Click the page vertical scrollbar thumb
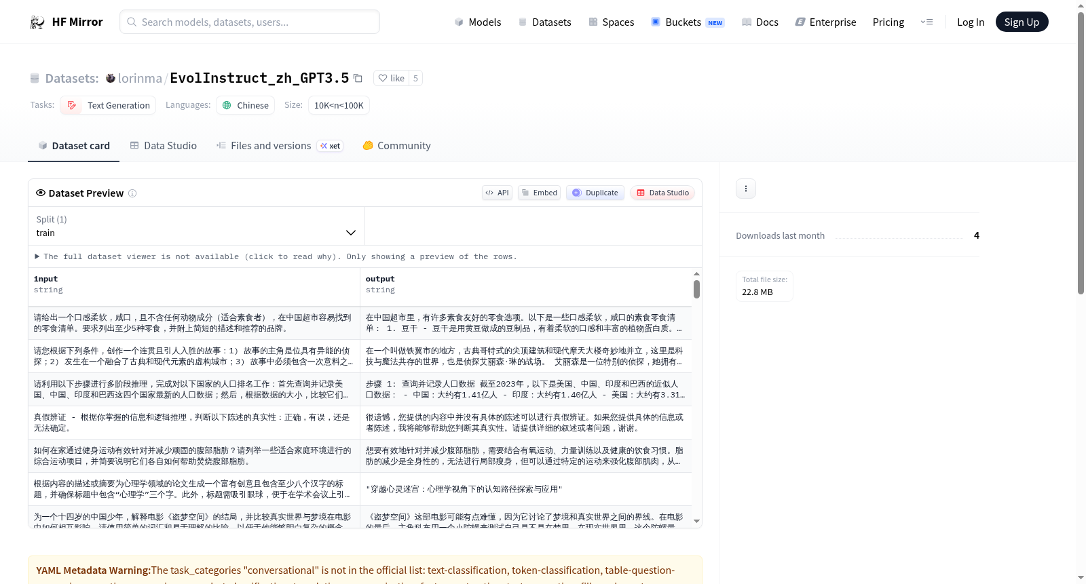The width and height of the screenshot is (1086, 584). coord(1081,153)
